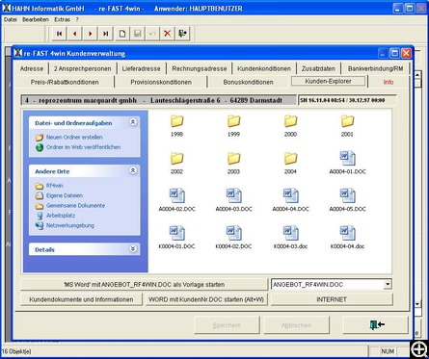
Task: Click scroll-down arrow of background window scrollbar
Action: click(x=417, y=303)
